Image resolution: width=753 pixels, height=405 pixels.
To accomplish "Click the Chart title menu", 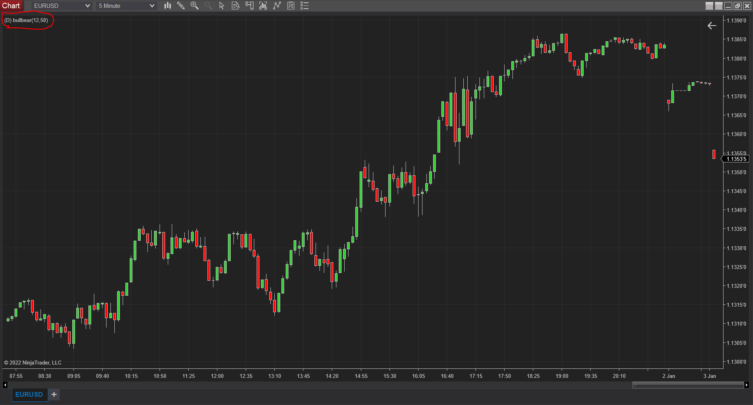I will click(11, 6).
